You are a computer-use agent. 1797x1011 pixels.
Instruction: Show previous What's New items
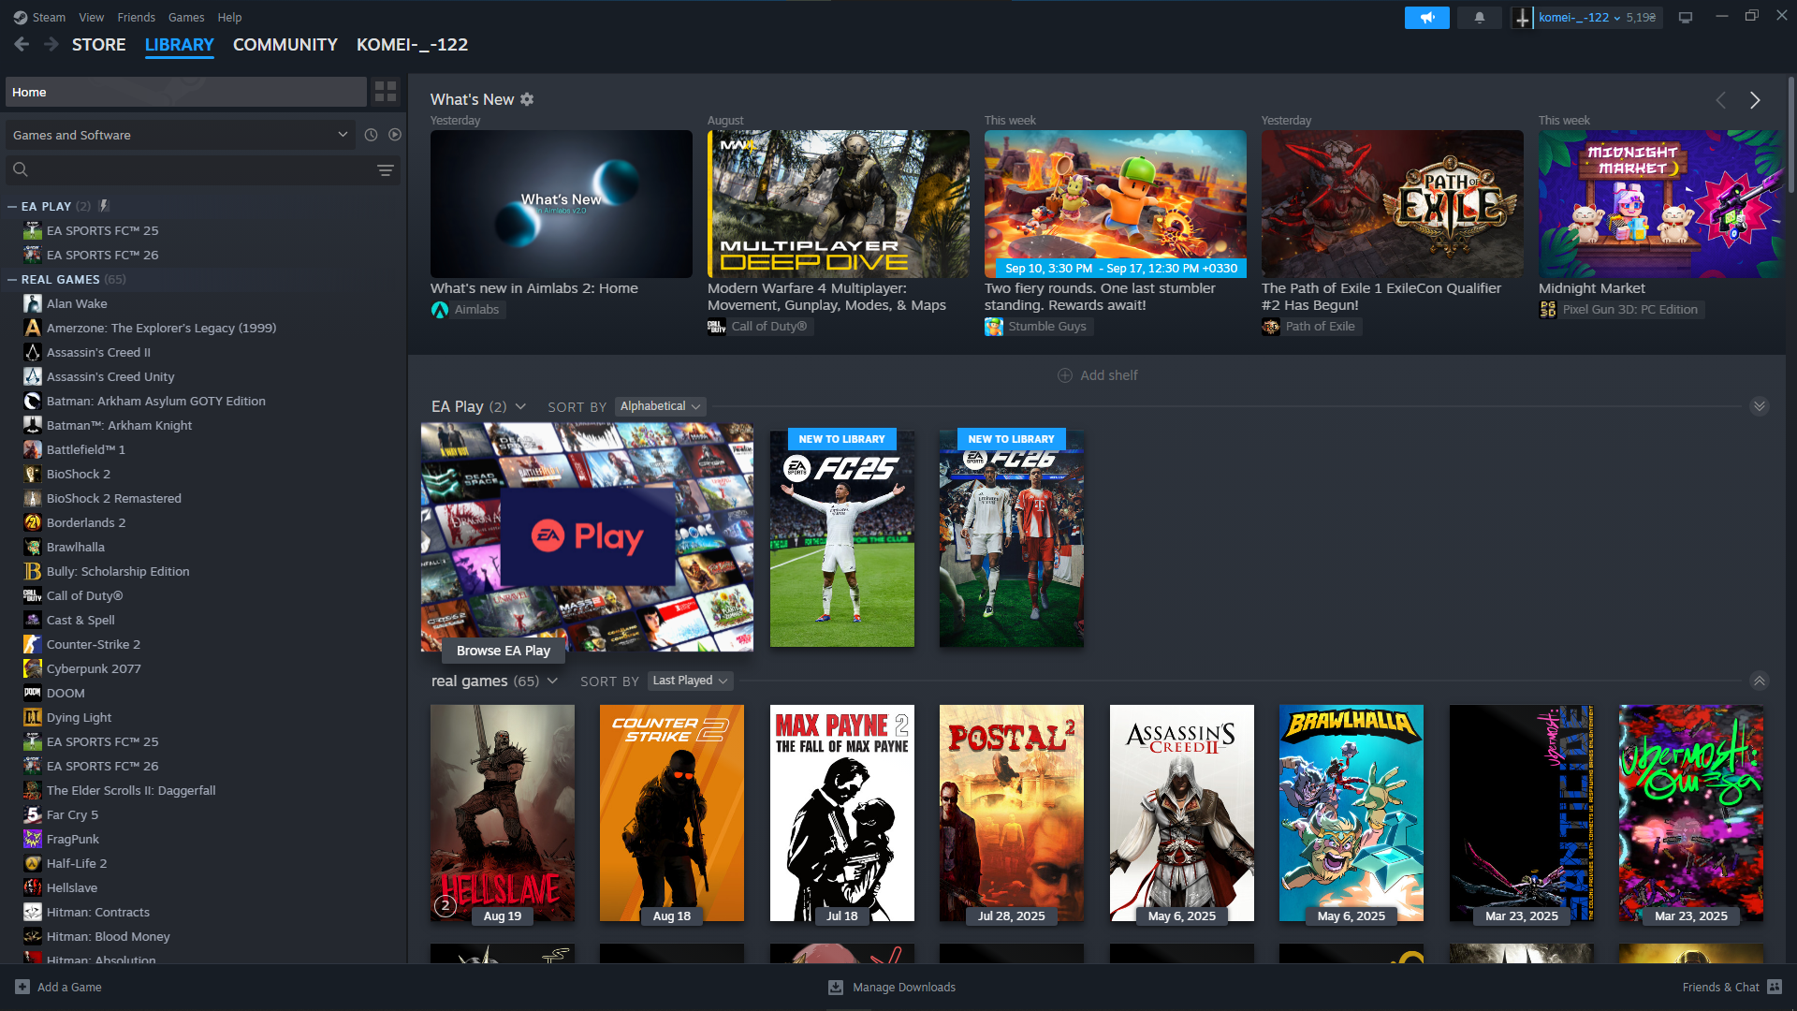[x=1720, y=100]
